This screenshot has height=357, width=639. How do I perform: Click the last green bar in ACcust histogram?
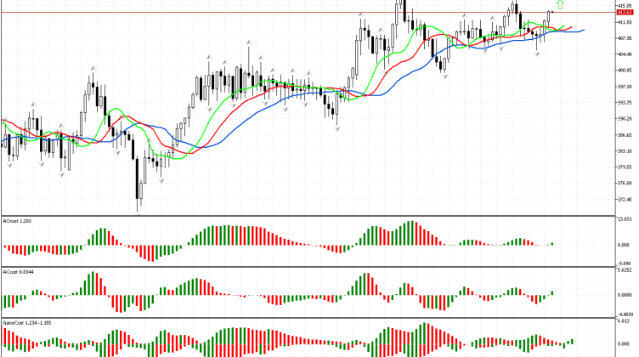click(552, 292)
